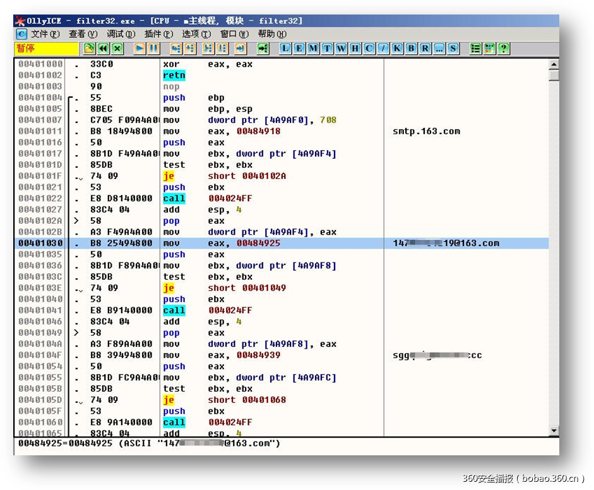Click scrollbar down arrow in disassembly pane
This screenshot has width=594, height=490.
(554, 431)
